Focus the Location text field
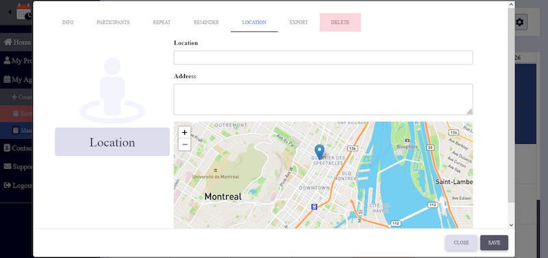548x258 pixels. pyautogui.click(x=323, y=57)
